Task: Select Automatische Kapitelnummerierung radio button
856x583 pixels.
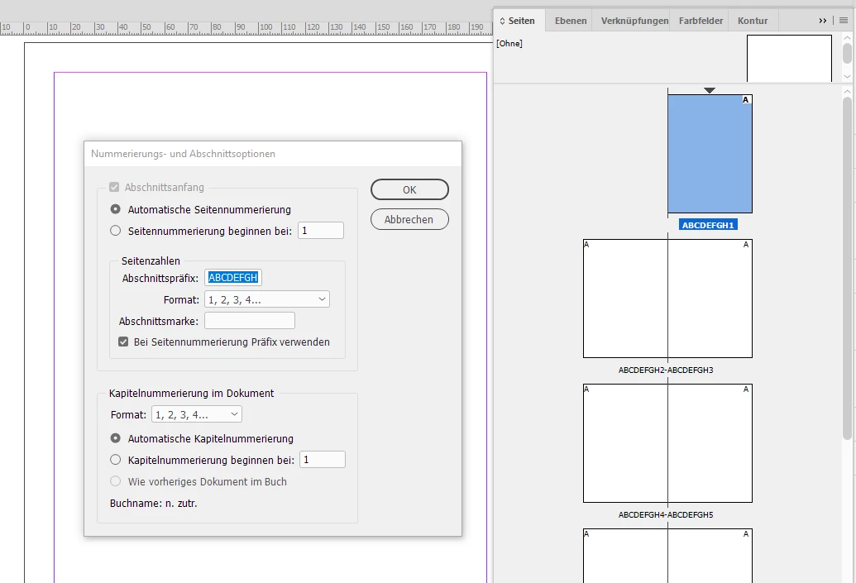Action: click(115, 437)
